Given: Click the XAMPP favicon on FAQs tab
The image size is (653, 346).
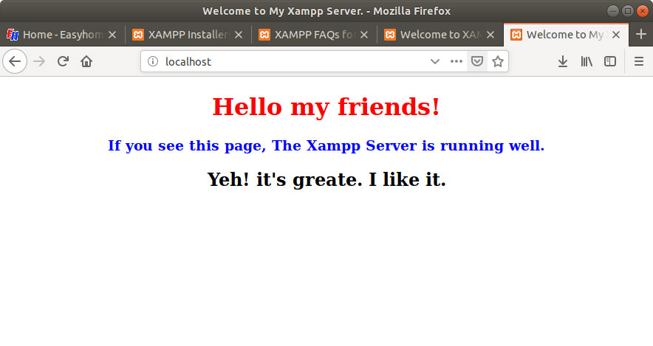Looking at the screenshot, I should tap(264, 35).
